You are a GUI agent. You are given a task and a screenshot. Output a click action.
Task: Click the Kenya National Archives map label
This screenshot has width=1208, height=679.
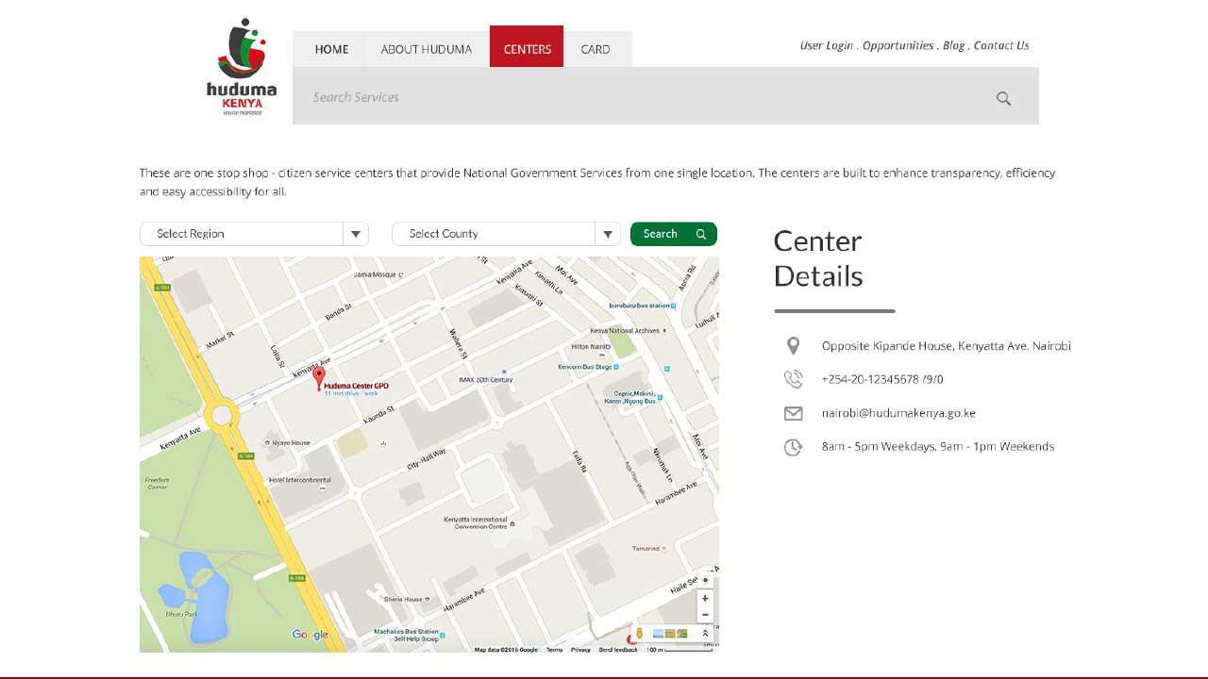(625, 331)
